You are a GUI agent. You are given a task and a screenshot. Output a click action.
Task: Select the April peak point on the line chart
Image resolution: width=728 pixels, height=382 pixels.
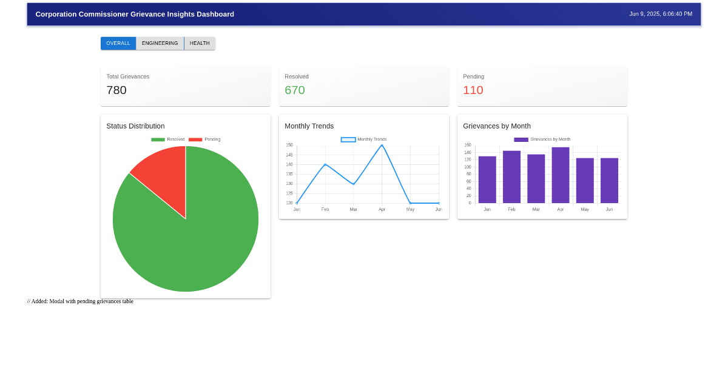[382, 146]
